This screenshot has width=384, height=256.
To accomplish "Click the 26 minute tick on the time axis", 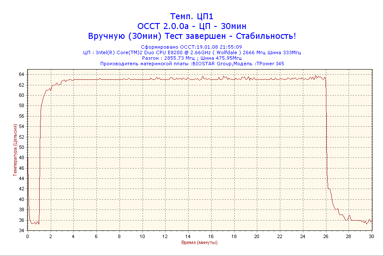I will pos(326,236).
